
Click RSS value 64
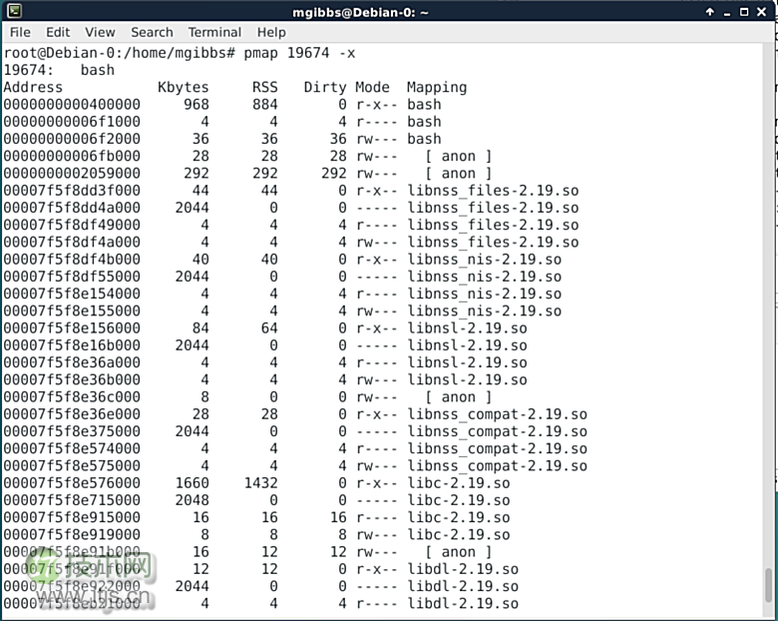(x=269, y=328)
